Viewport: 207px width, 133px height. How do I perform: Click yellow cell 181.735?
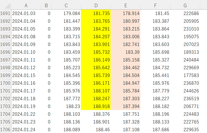click(x=96, y=13)
